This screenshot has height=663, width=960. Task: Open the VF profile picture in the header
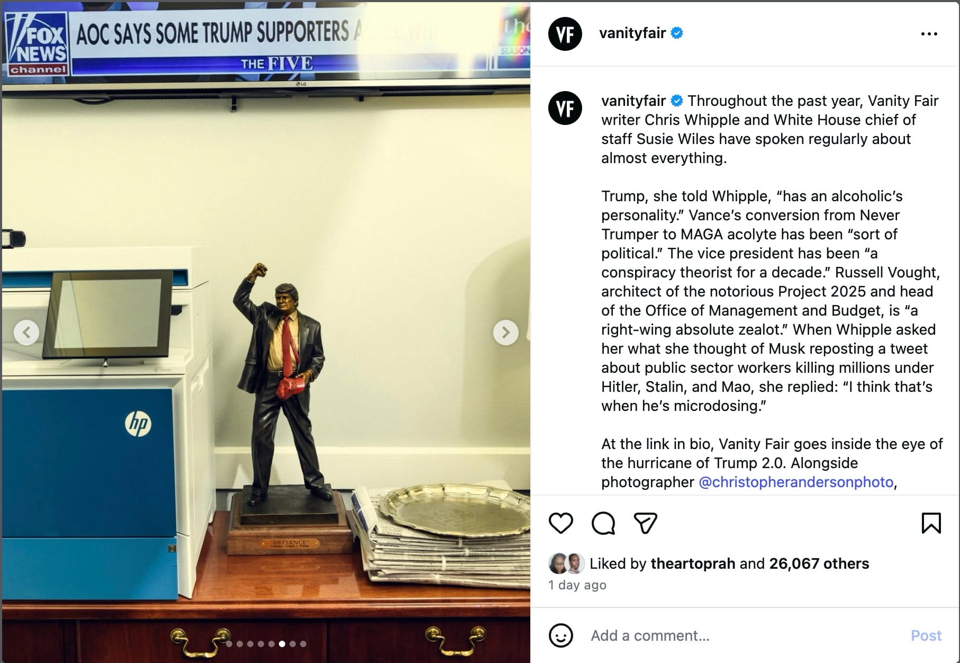(565, 34)
